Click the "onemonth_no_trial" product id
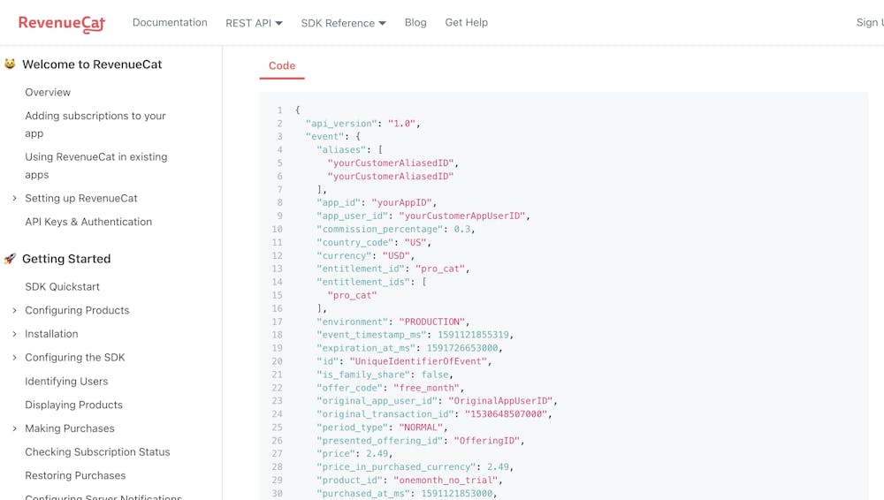The image size is (884, 500). pos(446,480)
